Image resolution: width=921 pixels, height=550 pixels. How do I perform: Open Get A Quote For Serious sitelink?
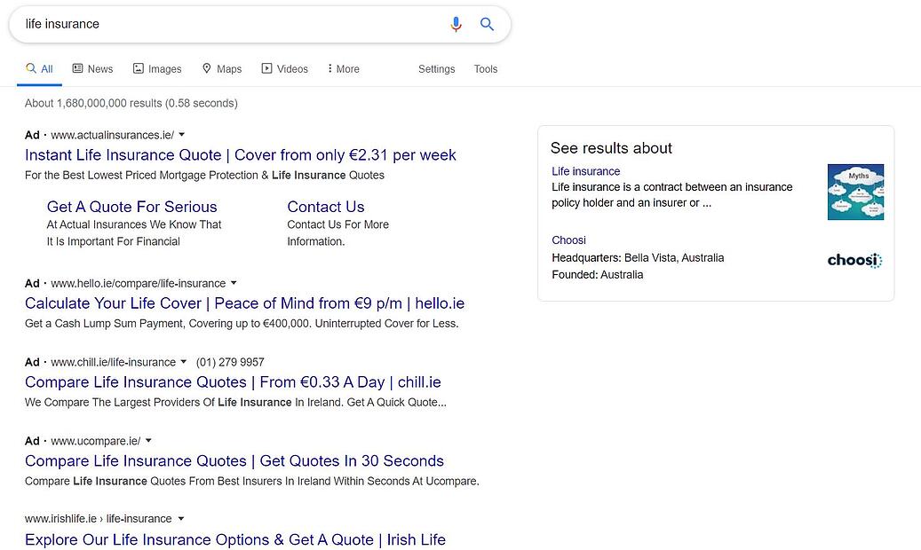coord(132,207)
